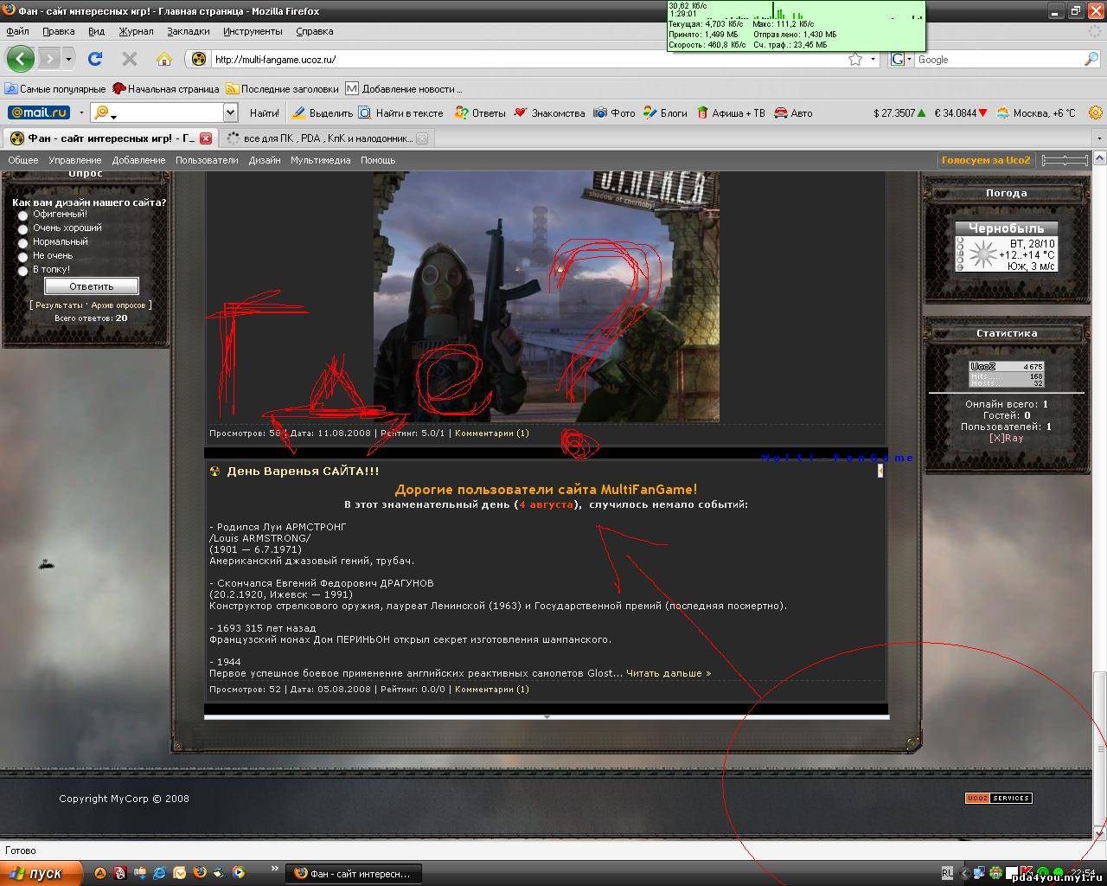Select the Очень хороший poll option
Image resolution: width=1107 pixels, height=886 pixels.
[x=23, y=228]
